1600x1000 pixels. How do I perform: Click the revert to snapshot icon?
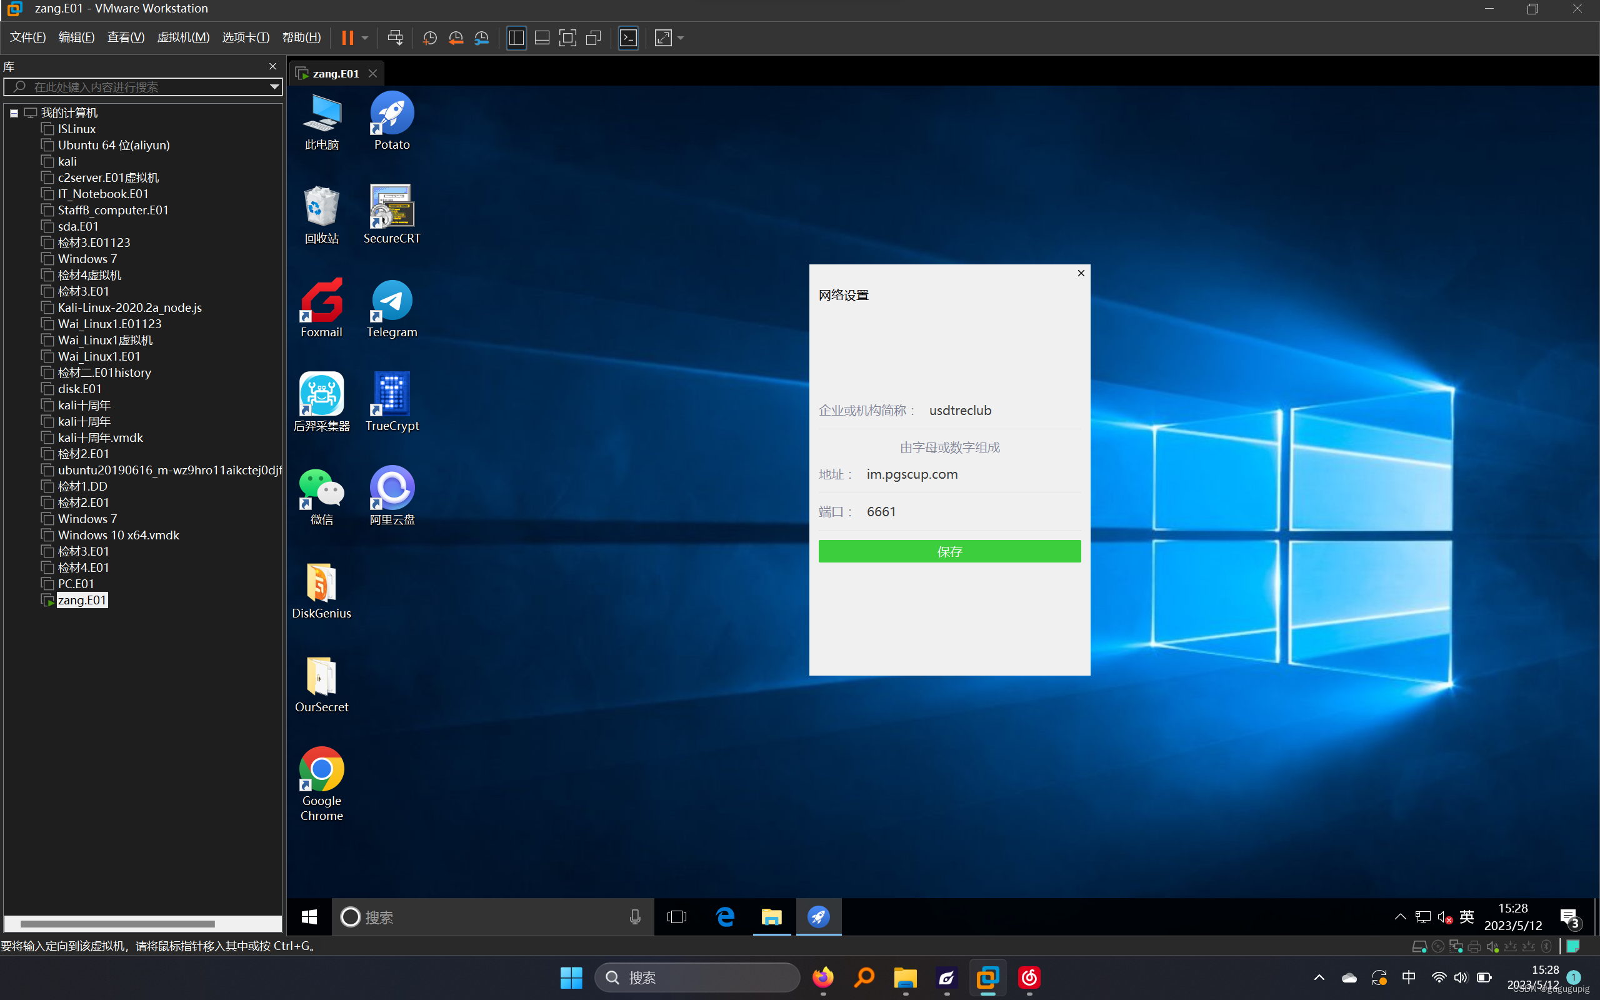[456, 37]
